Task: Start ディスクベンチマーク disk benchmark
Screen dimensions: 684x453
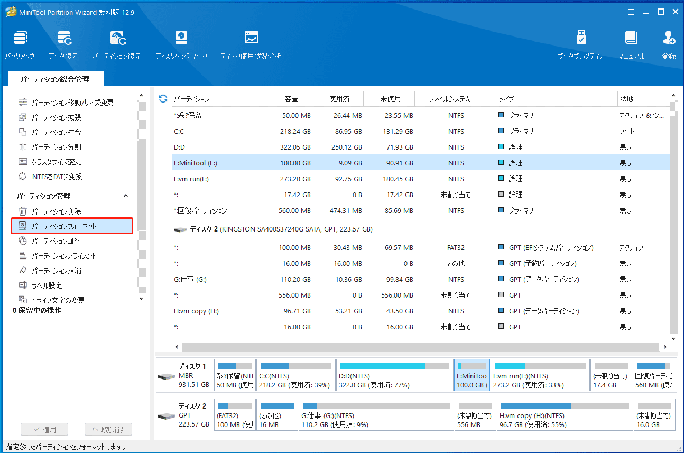Action: point(181,45)
